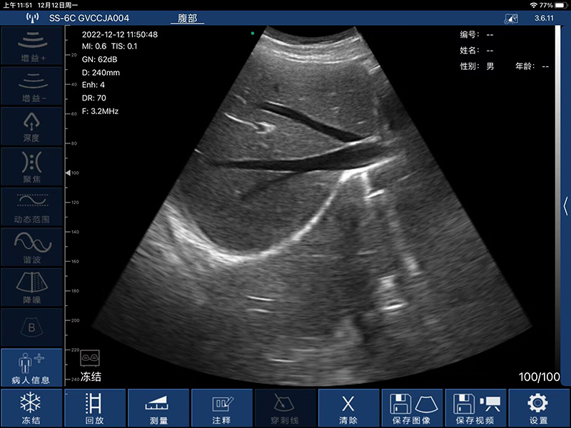Clear the overlays with 清除
This screenshot has height=428, width=571.
[348, 408]
